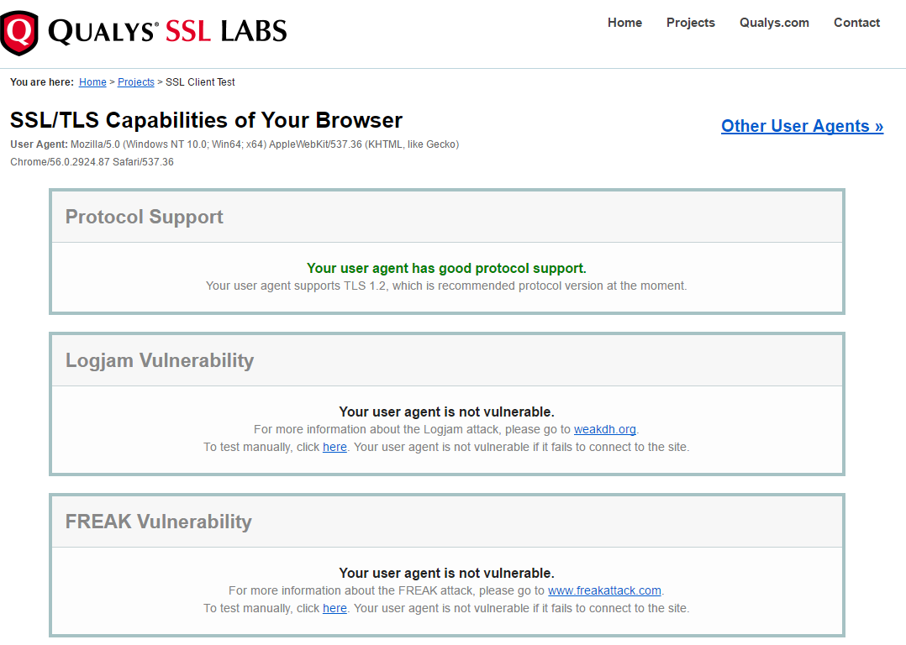Visit the weakdh.org link
Image resolution: width=906 pixels, height=645 pixels.
605,430
